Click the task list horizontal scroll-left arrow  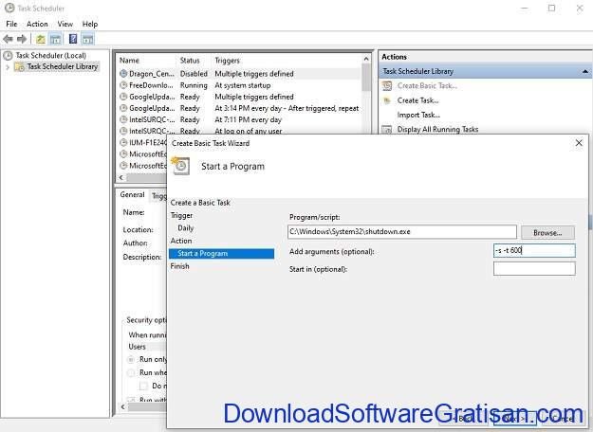click(x=121, y=177)
